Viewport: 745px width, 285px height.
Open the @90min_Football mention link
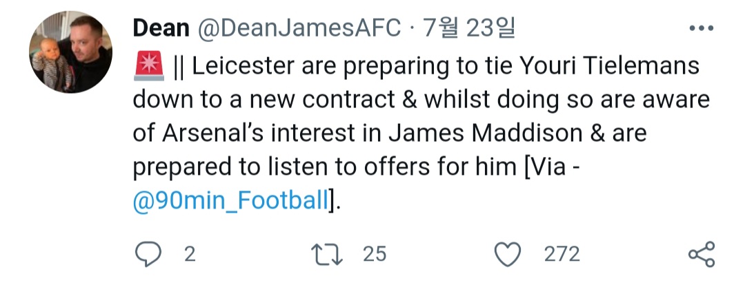tap(232, 201)
